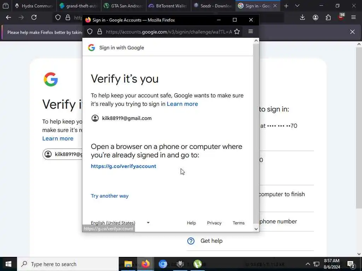Viewport: 362px width, 271px height.
Task: Click Get help on background page
Action: (x=211, y=241)
